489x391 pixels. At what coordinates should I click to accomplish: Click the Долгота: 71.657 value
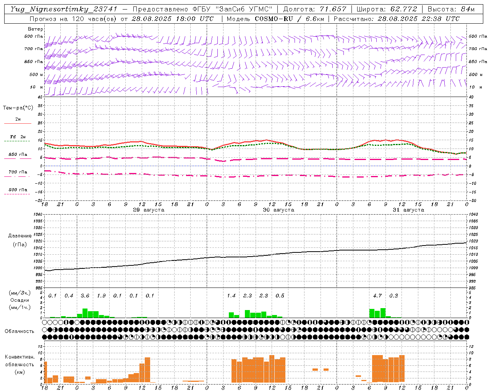point(314,9)
